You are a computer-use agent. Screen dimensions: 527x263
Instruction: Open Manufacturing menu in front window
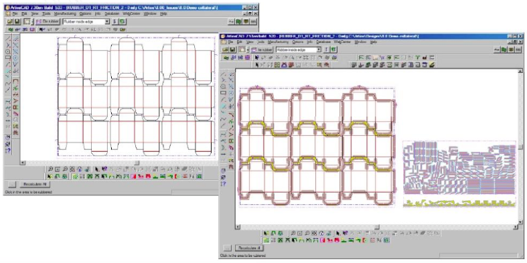pyautogui.click(x=278, y=42)
